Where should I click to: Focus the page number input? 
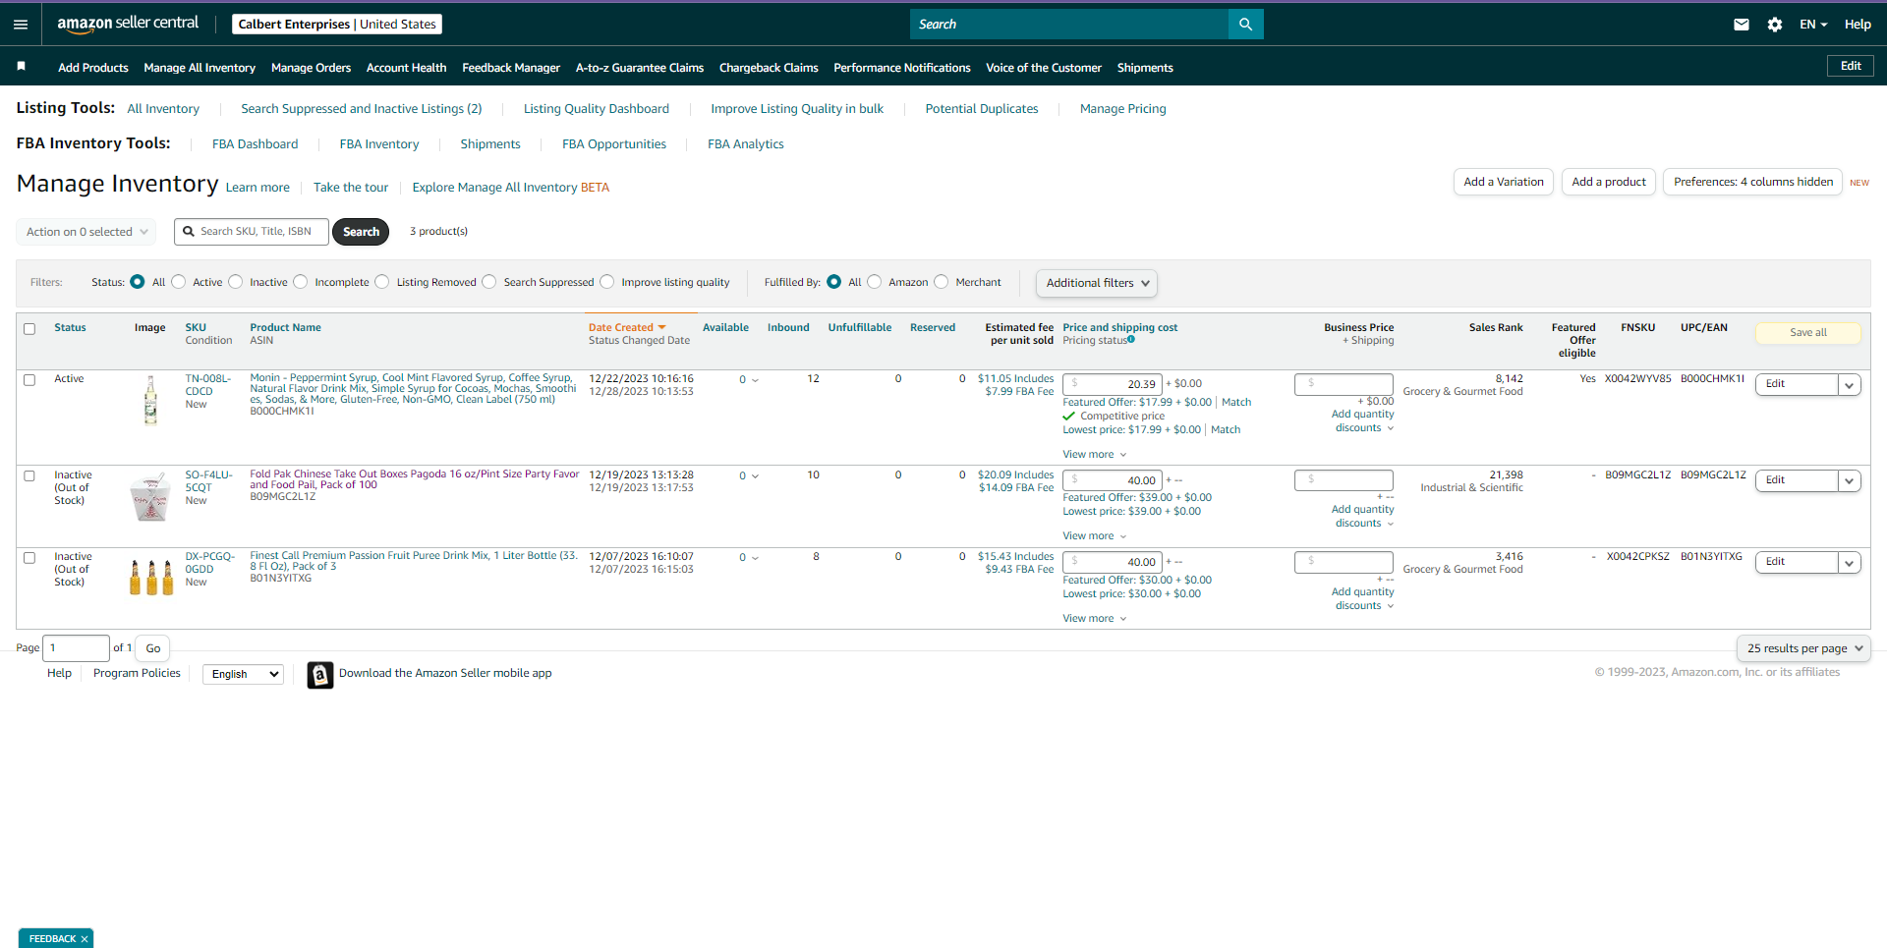[76, 648]
